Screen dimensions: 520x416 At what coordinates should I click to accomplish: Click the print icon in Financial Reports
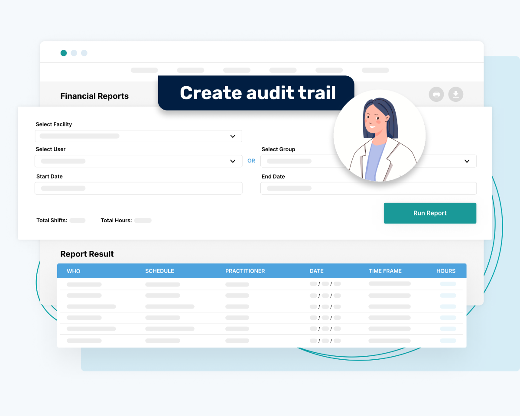436,94
